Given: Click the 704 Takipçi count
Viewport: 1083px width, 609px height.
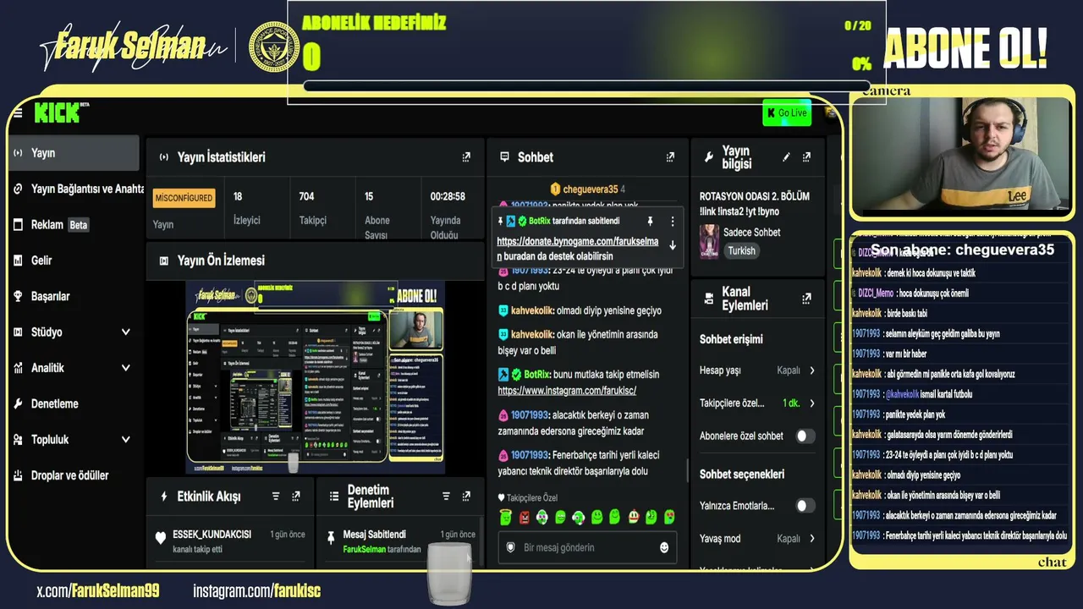Looking at the screenshot, I should point(307,196).
